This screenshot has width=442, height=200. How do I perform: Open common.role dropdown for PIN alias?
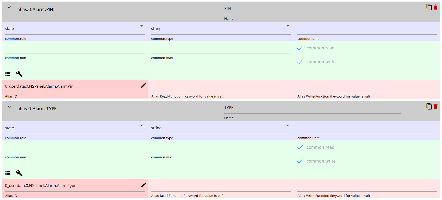pyautogui.click(x=75, y=29)
